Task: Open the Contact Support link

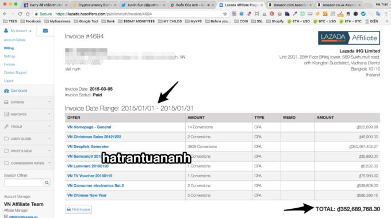Action: [15, 73]
